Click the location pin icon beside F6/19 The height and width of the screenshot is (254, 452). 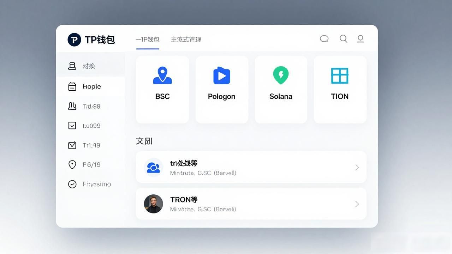click(x=72, y=165)
